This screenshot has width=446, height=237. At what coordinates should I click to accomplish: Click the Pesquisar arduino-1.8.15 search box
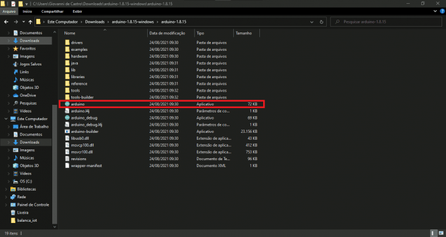(x=386, y=22)
